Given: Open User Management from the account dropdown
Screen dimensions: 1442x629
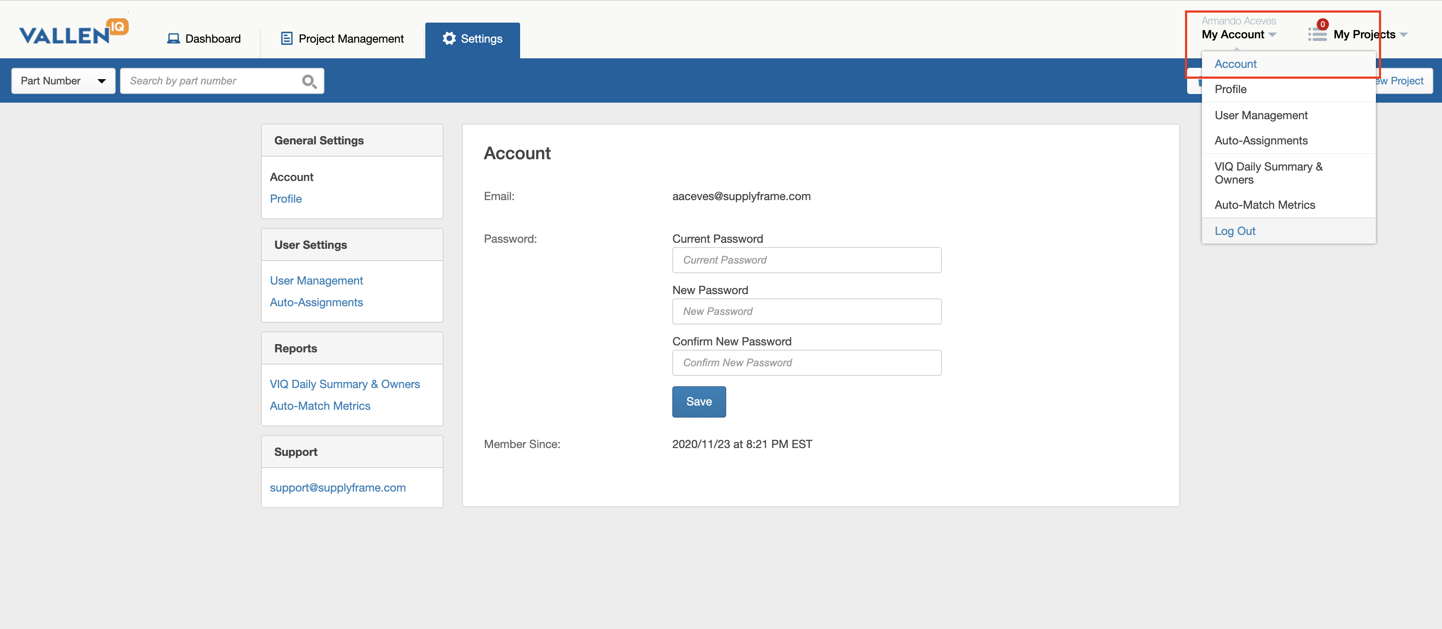Looking at the screenshot, I should click(x=1261, y=115).
